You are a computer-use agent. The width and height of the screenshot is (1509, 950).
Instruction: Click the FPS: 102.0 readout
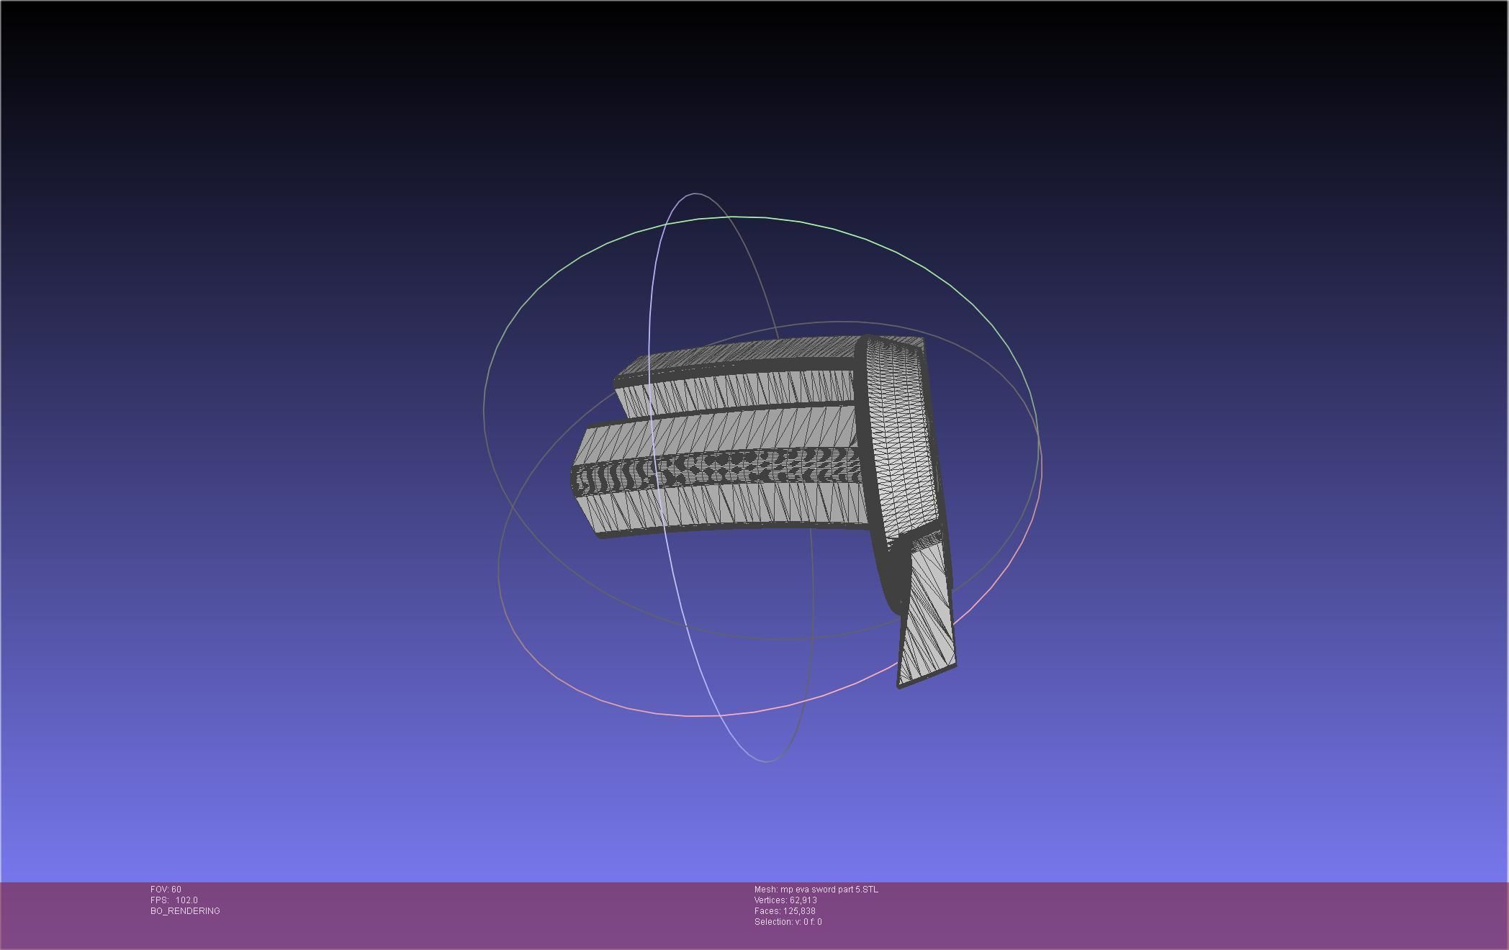point(174,900)
